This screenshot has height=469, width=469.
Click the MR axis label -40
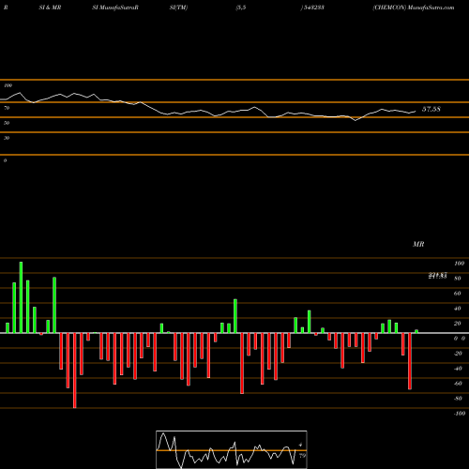[x=458, y=369]
